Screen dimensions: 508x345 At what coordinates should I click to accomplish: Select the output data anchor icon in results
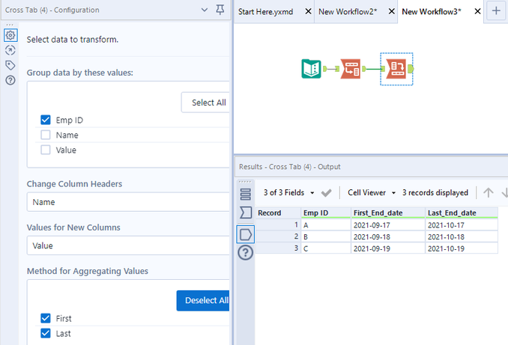[245, 234]
